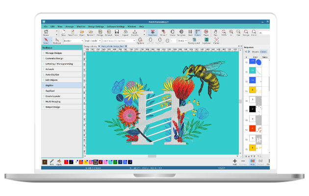Image resolution: width=309 pixels, height=196 pixels.
Task: Click the Objects button in Sequence panel
Action: pyautogui.click(x=254, y=51)
